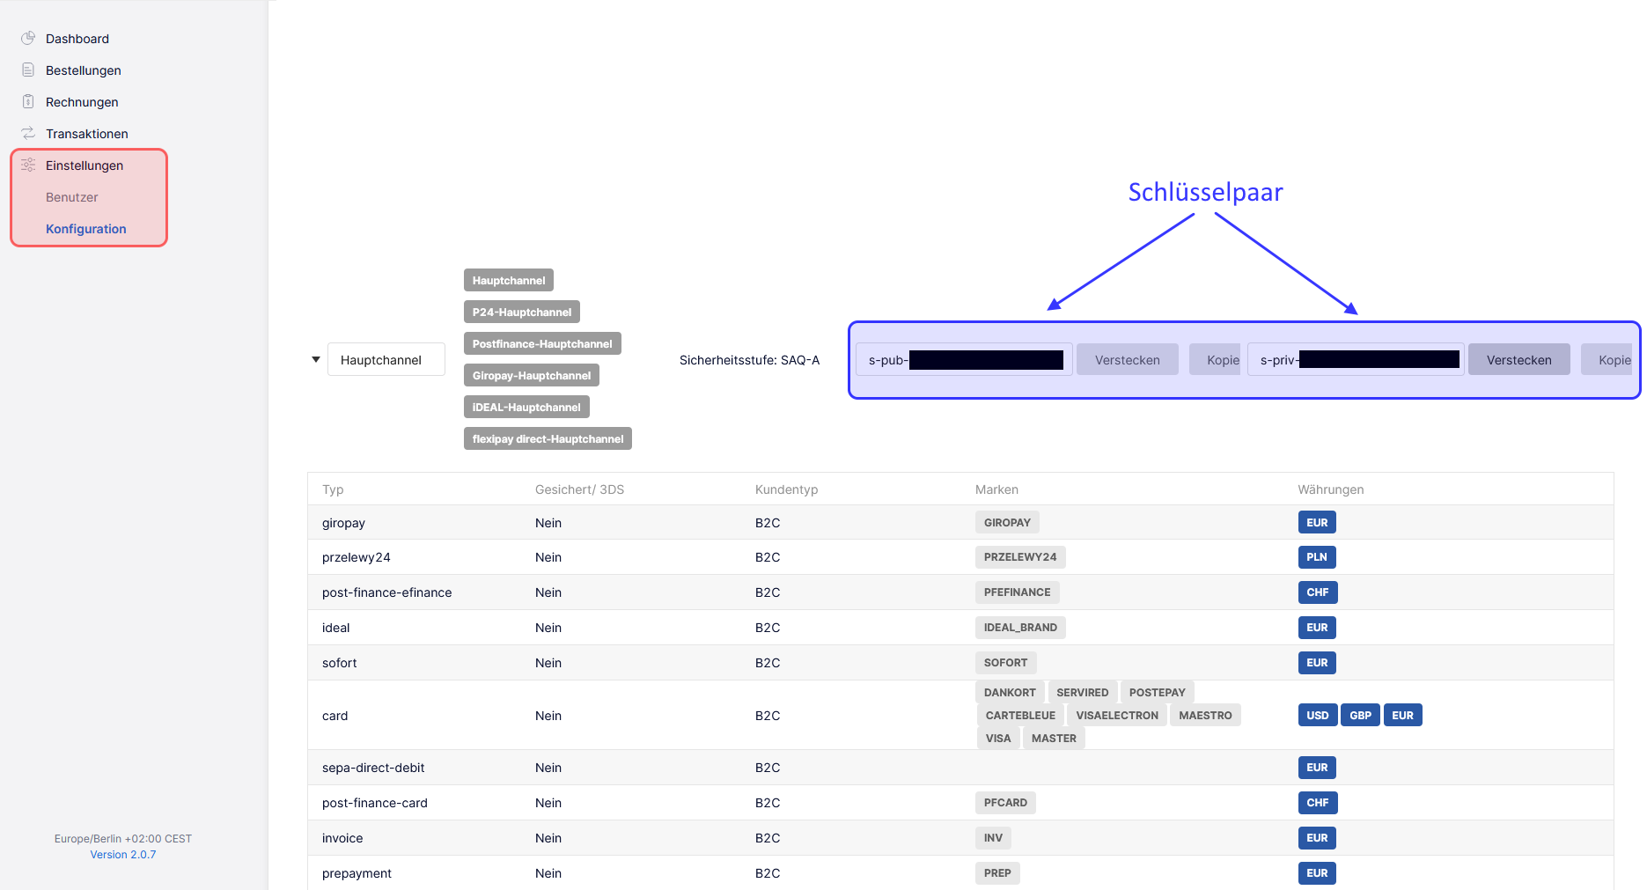Expand the channel list triangle

[315, 359]
